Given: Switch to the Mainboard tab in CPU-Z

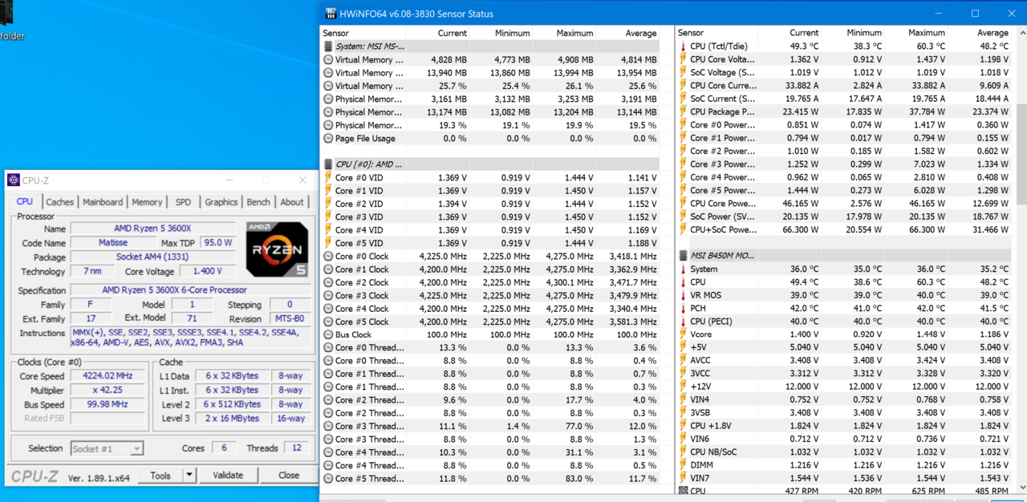Looking at the screenshot, I should pyautogui.click(x=103, y=202).
